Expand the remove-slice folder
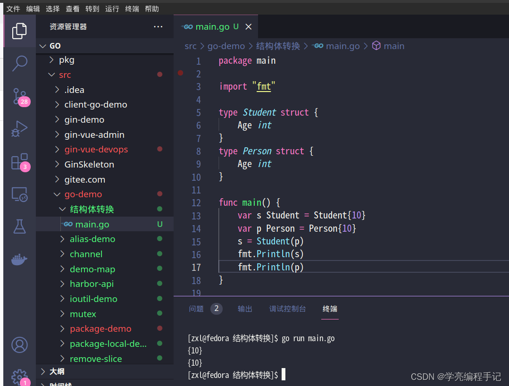Viewport: 509px width, 386px height. click(x=62, y=359)
